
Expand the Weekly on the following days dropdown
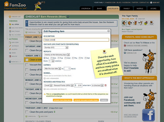pyautogui.click(x=57, y=55)
